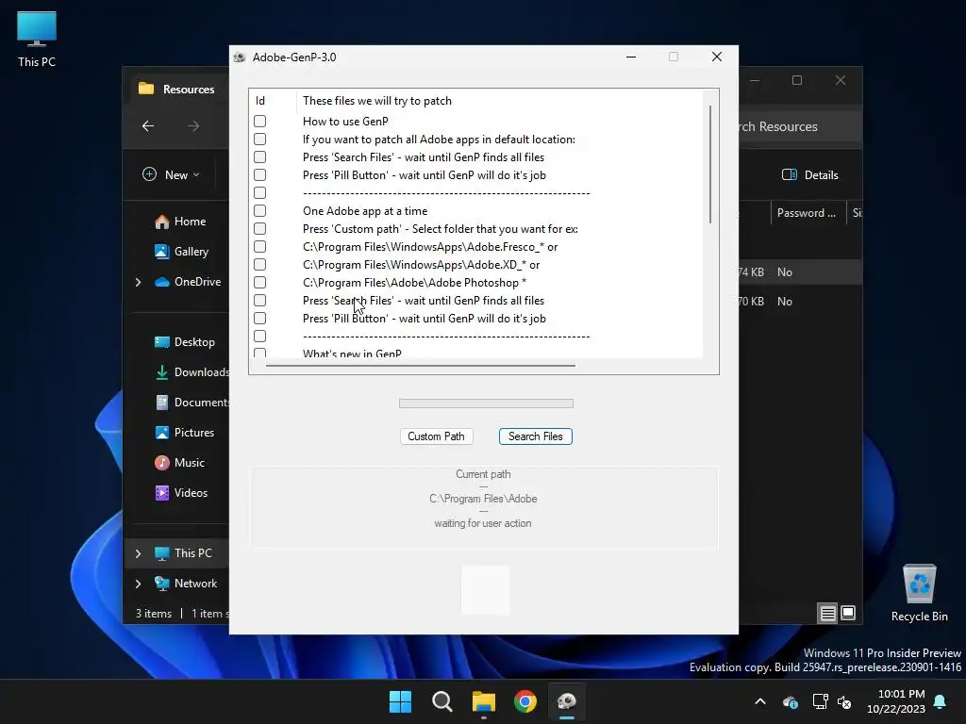Switch Explorer to large thumbnails view
Screen dimensions: 966x724
click(x=848, y=613)
